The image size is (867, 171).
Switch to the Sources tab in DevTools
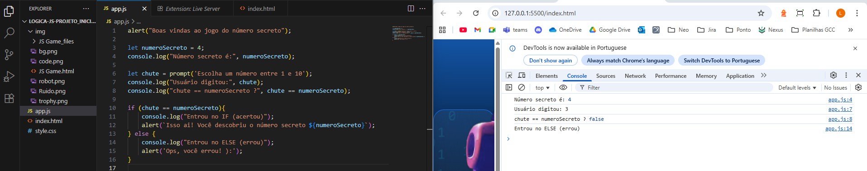point(605,76)
